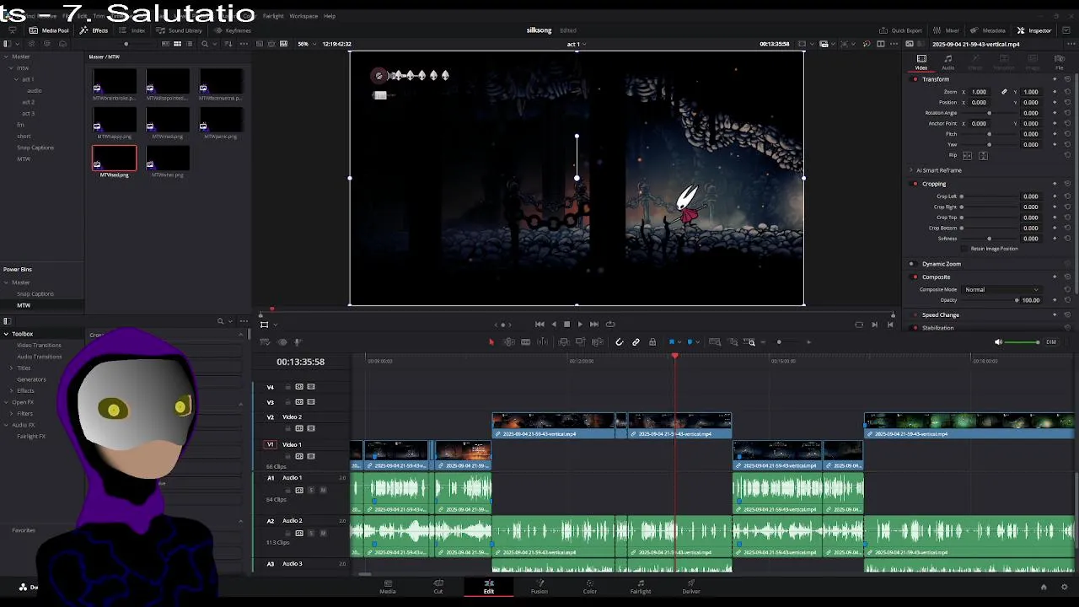
Task: Open the Mixer panel
Action: tap(946, 30)
